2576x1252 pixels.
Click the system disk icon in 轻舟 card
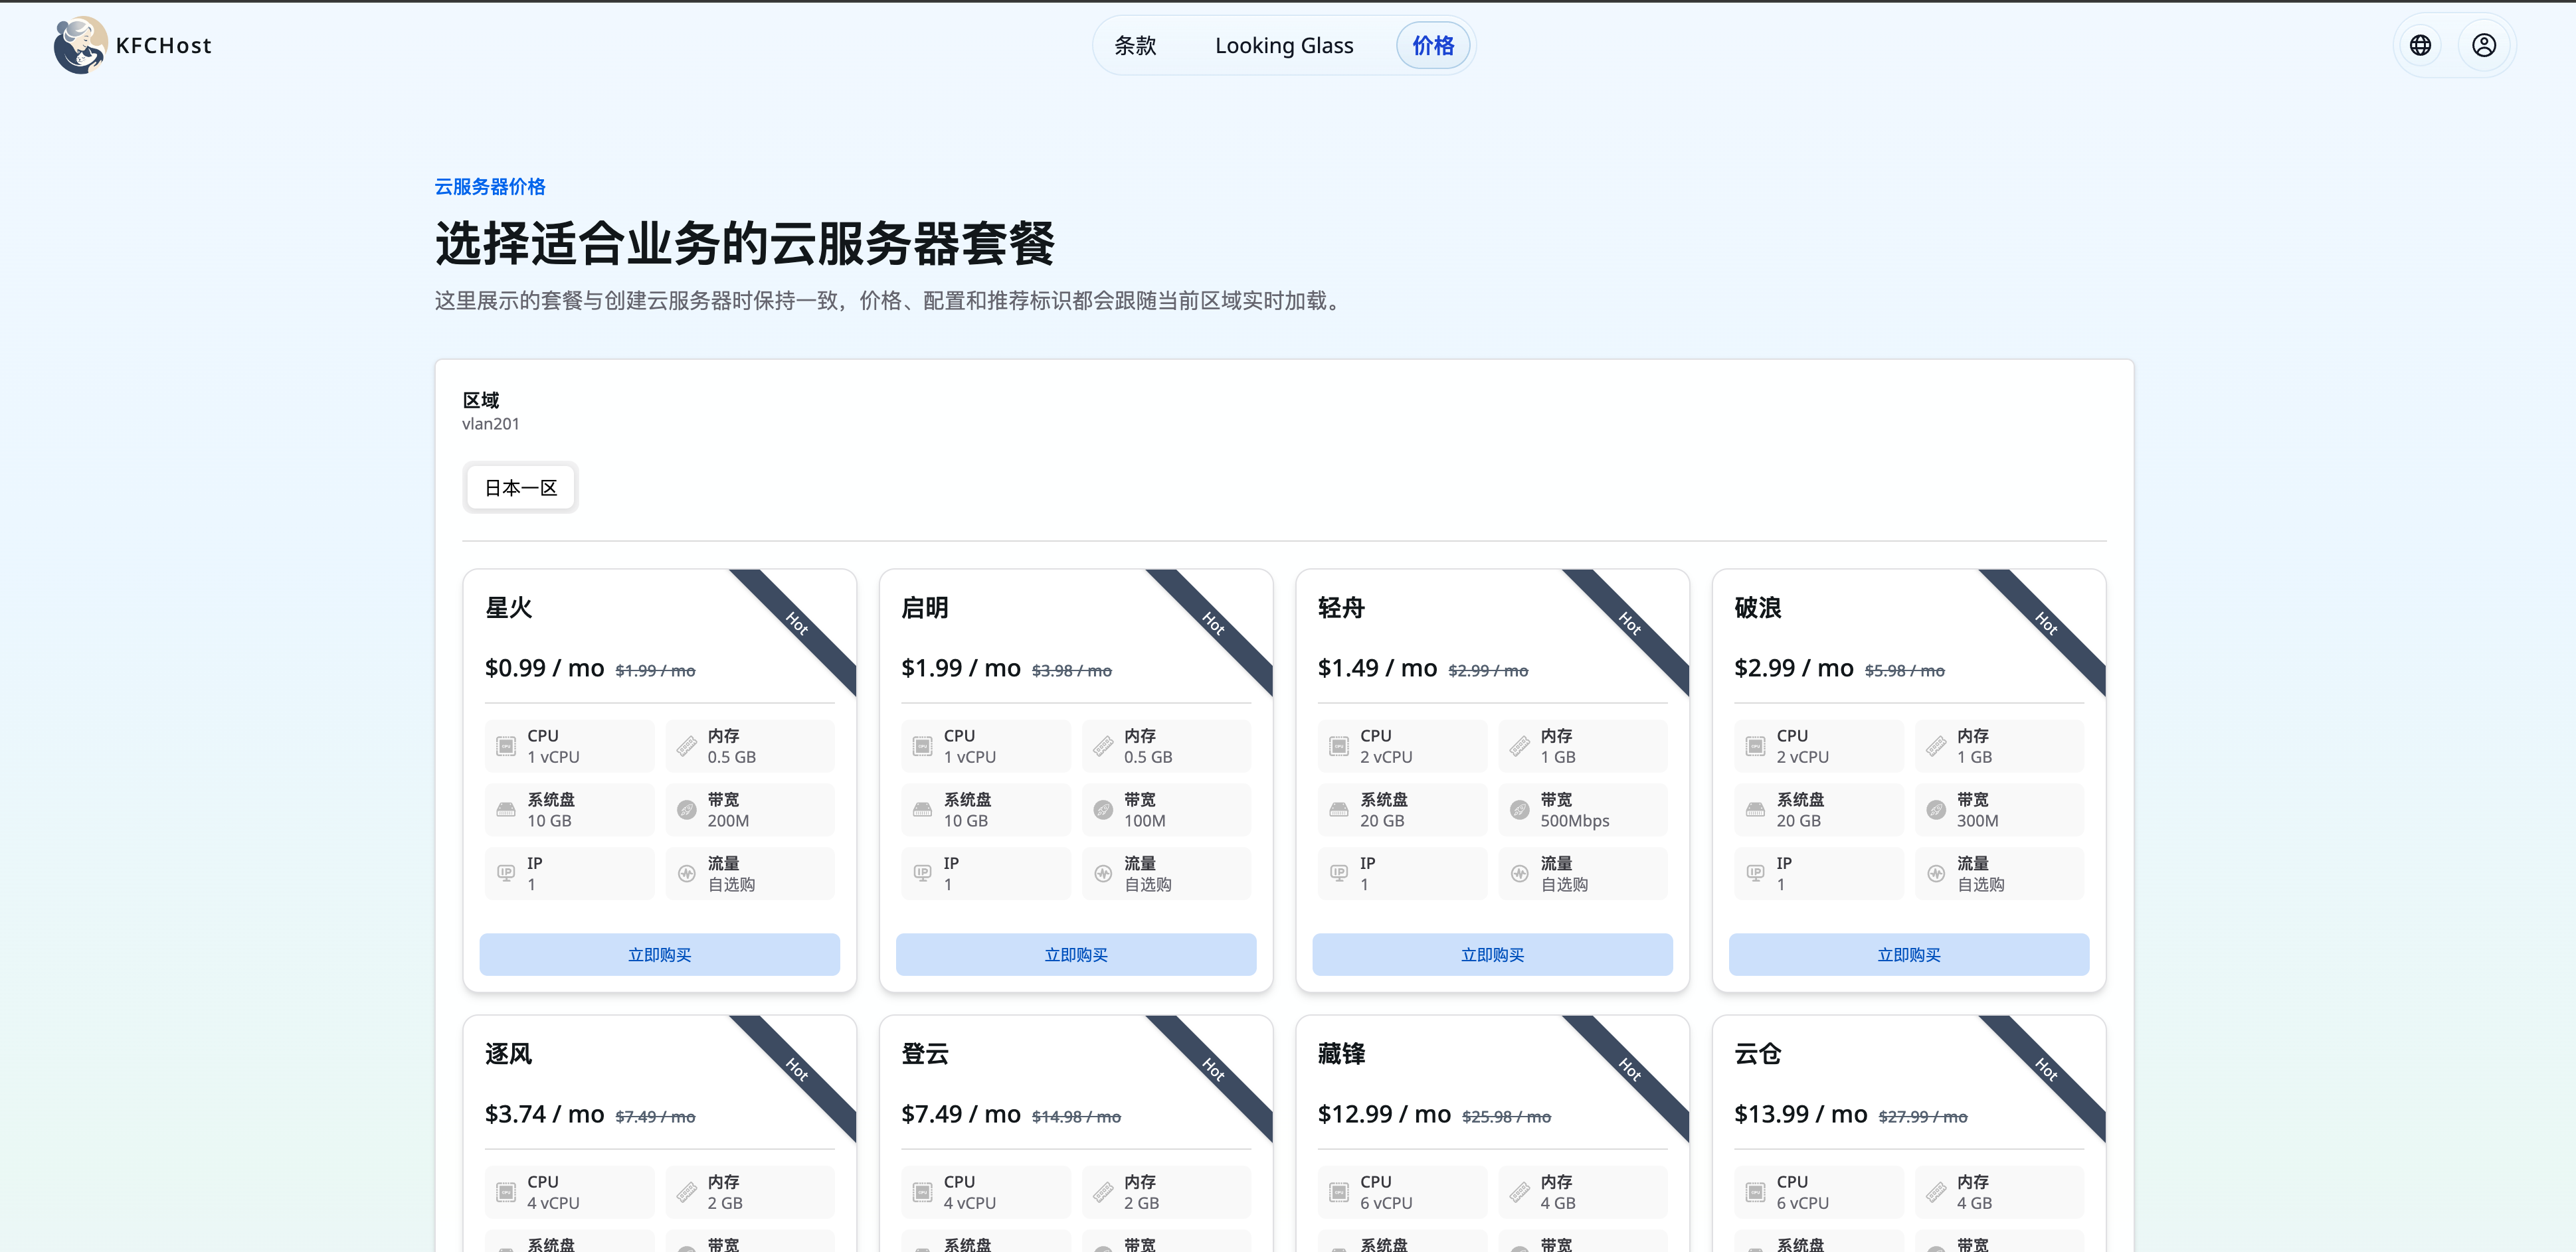point(1339,809)
